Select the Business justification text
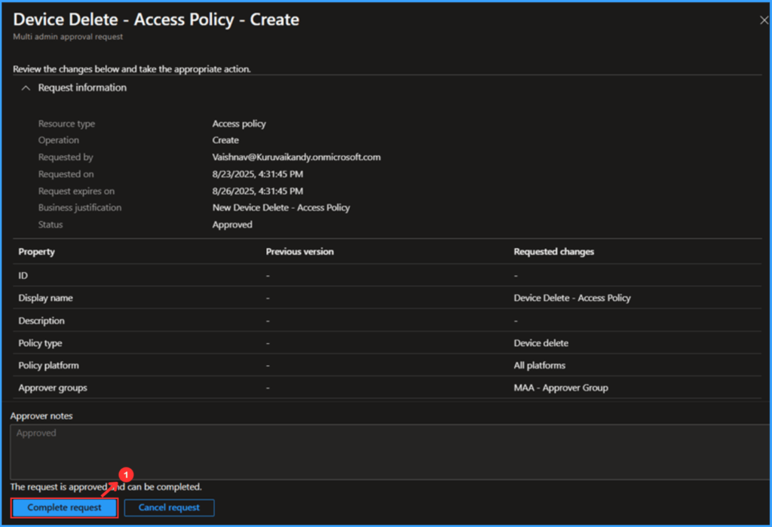772x527 pixels. [x=280, y=207]
